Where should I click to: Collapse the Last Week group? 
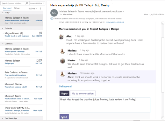(x=3, y=44)
